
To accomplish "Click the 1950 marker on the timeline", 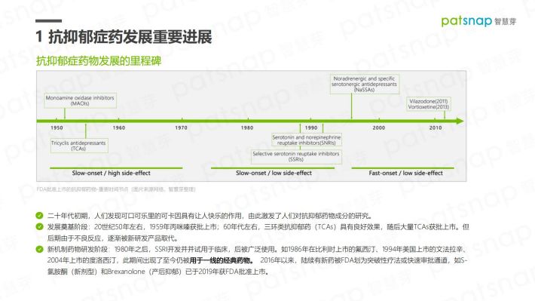I will pyautogui.click(x=57, y=127).
